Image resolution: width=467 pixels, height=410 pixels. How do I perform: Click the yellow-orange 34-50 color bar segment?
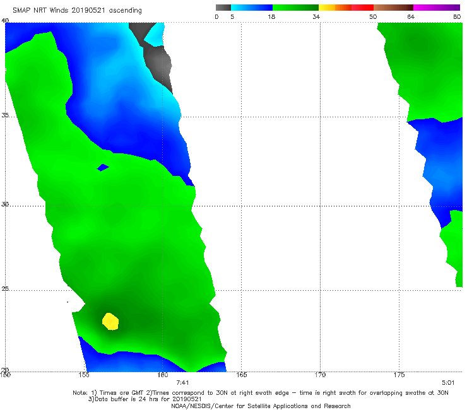(x=346, y=8)
